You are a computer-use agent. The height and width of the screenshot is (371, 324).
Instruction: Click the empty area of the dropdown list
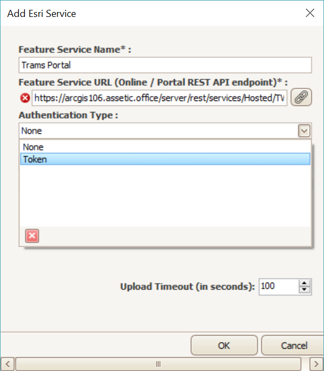click(165, 196)
